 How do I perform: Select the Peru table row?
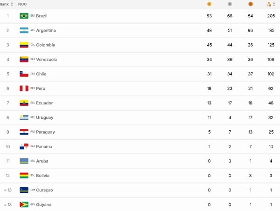140,88
